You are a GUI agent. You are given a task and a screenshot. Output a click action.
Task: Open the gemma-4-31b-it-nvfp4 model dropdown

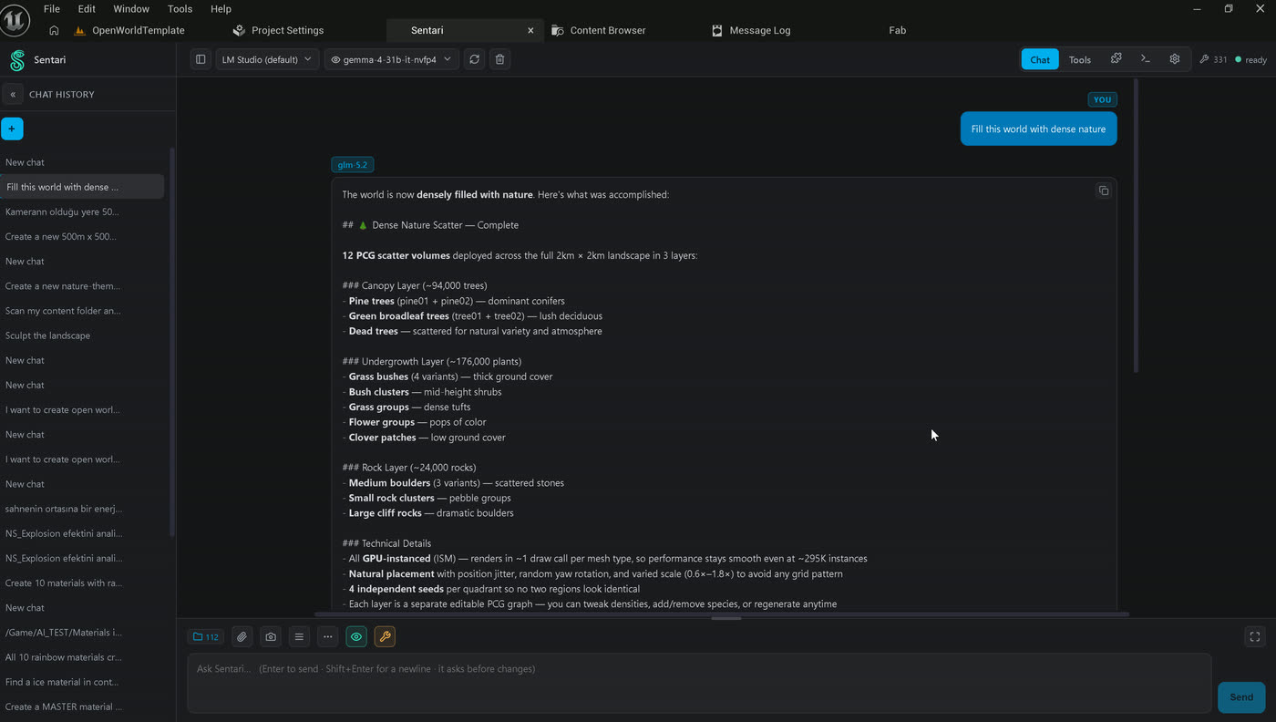391,59
